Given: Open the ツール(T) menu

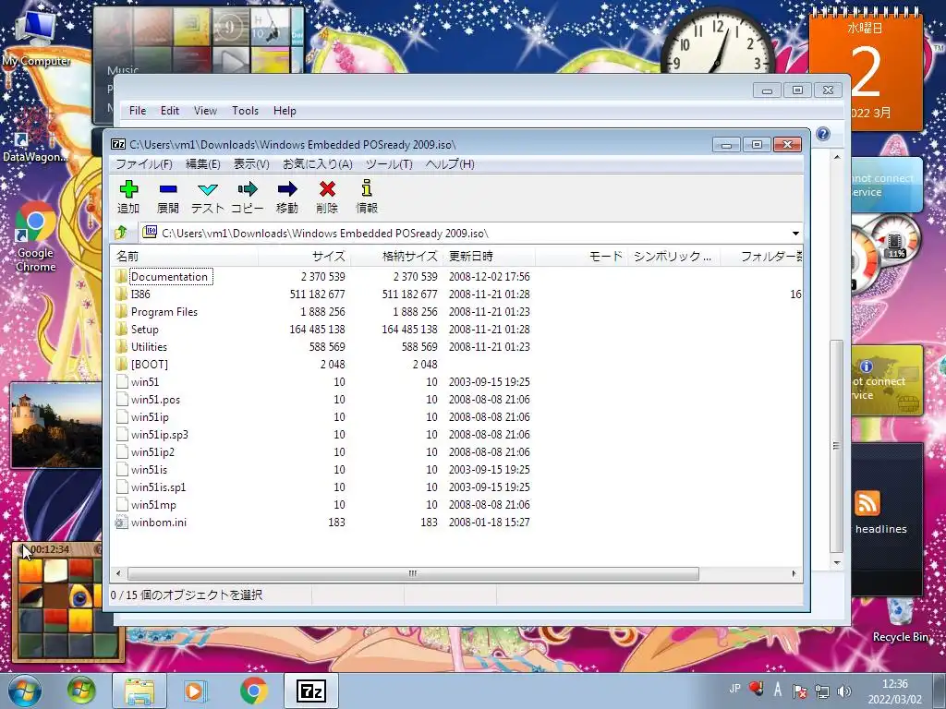Looking at the screenshot, I should coord(389,164).
